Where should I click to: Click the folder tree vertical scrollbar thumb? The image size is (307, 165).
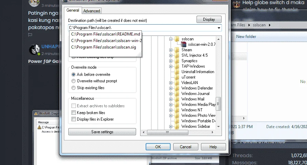[x=218, y=104]
